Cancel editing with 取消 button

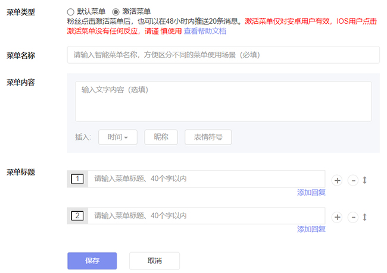tap(155, 261)
